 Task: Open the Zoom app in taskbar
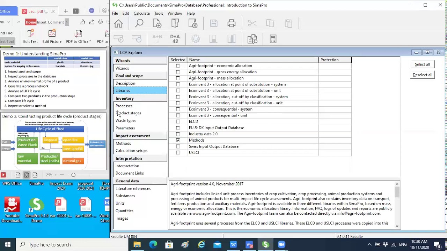click(282, 244)
